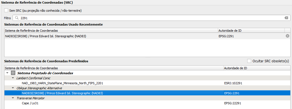Viewport: 292px width, 109px height.
Task: Click the magnifier icon in the filter box
Action: point(17,18)
